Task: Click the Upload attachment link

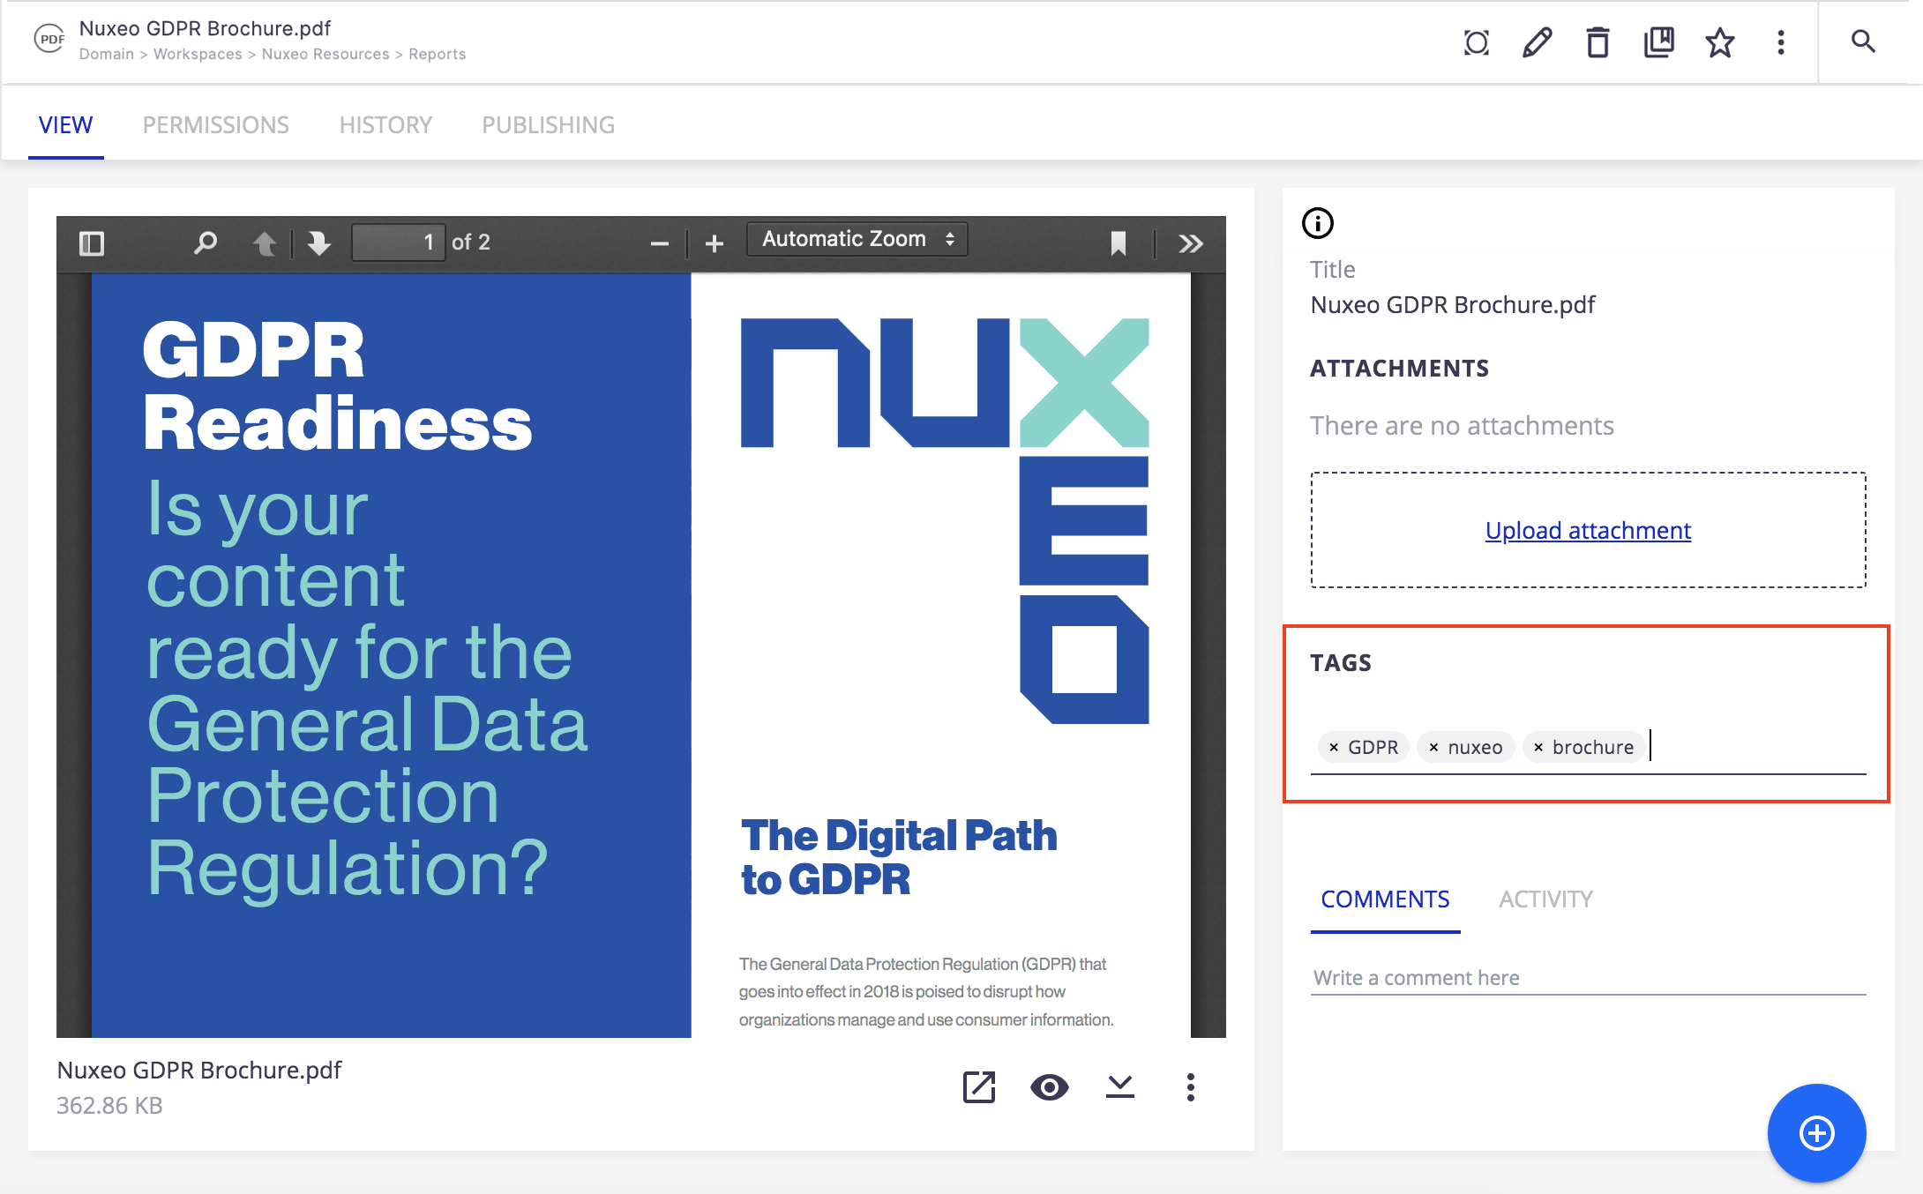Action: 1588,530
